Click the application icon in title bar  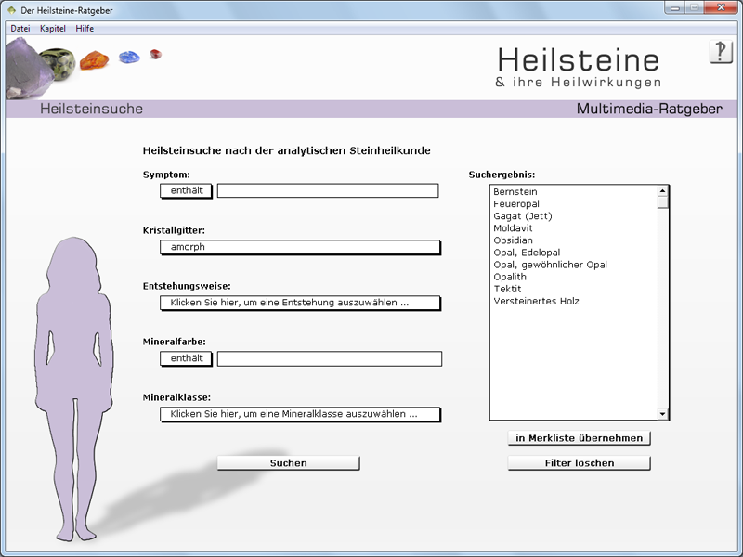(10, 8)
